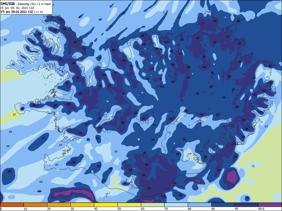Click the humidity value 57 on the map

[14, 115]
